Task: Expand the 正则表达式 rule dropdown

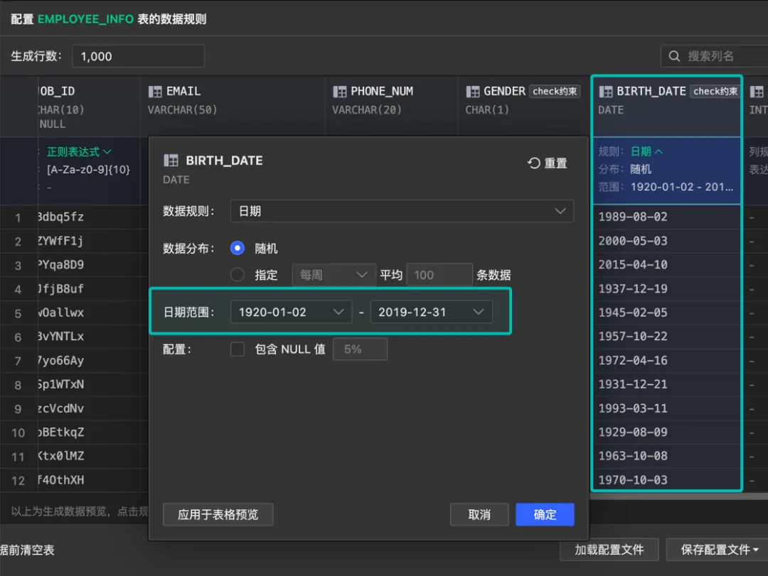Action: pyautogui.click(x=80, y=152)
